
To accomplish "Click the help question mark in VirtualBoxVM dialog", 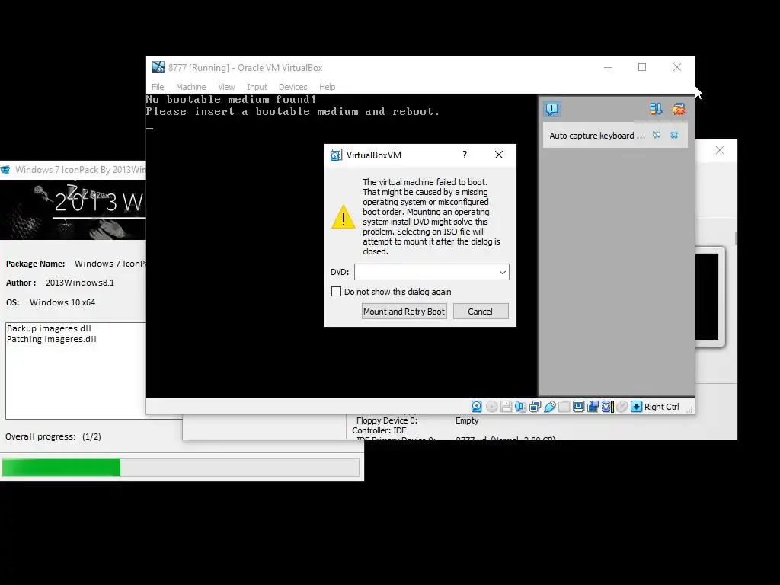I will [x=465, y=155].
